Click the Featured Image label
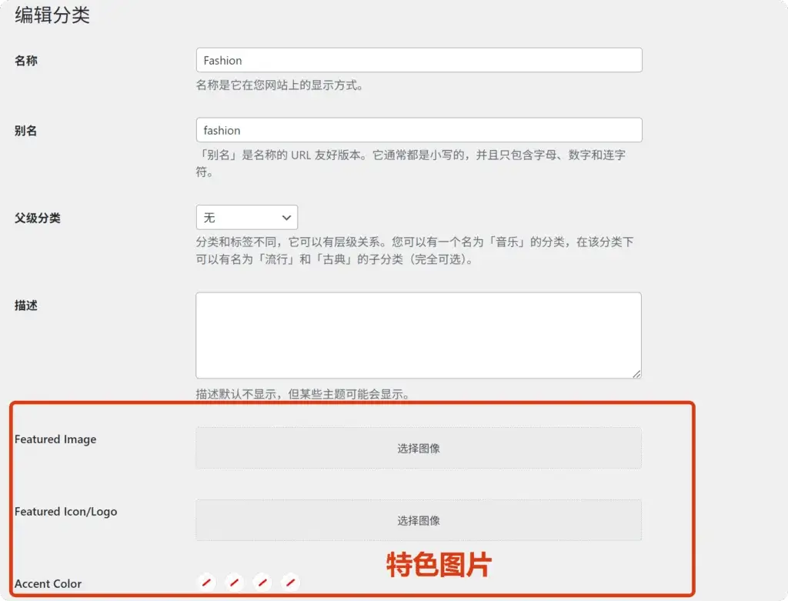This screenshot has width=788, height=601. pos(55,439)
